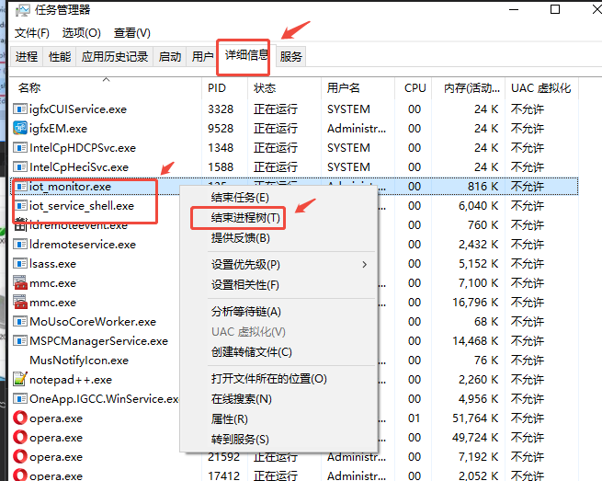Click the opera.exe icon with PID 17412
Viewport: 602px width, 481px height.
coord(20,475)
